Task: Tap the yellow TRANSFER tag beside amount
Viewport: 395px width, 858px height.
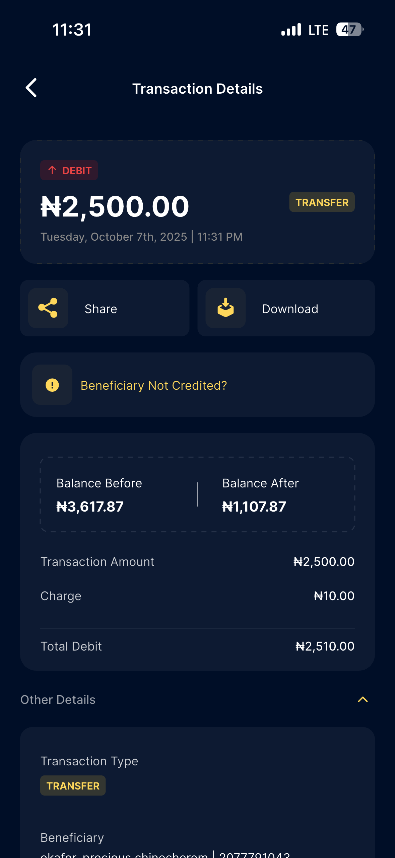Action: coord(322,202)
